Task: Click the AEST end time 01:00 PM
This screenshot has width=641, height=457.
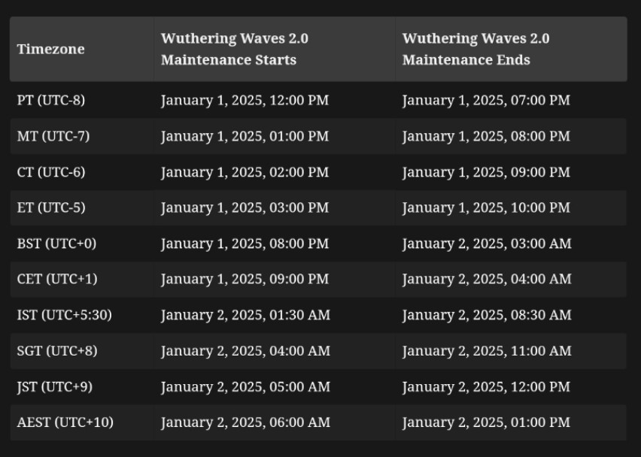Action: pyautogui.click(x=486, y=422)
